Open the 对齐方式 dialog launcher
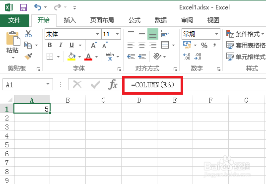The image size is (266, 184). tap(175, 69)
